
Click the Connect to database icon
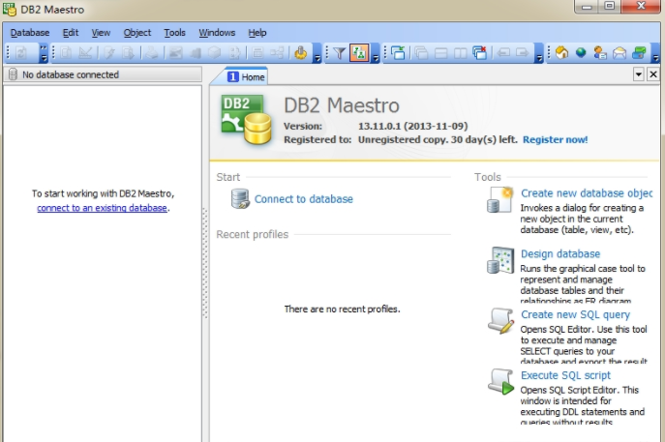(240, 199)
